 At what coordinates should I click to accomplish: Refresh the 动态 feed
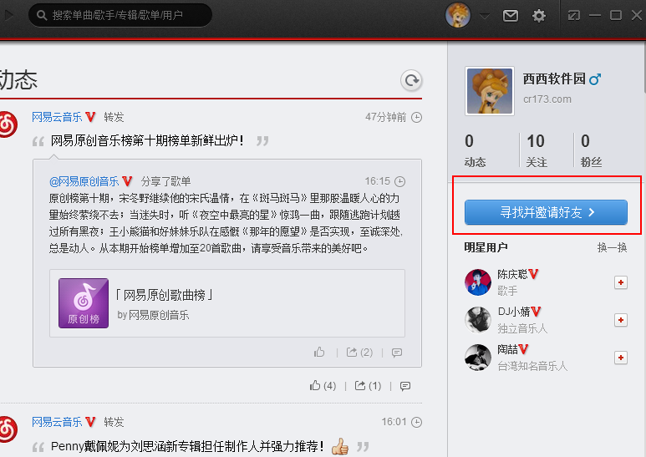coord(411,80)
